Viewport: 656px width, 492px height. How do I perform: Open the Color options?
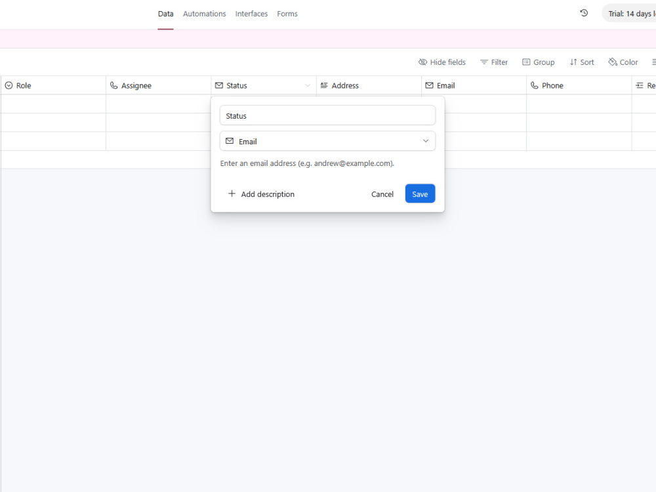(x=623, y=62)
